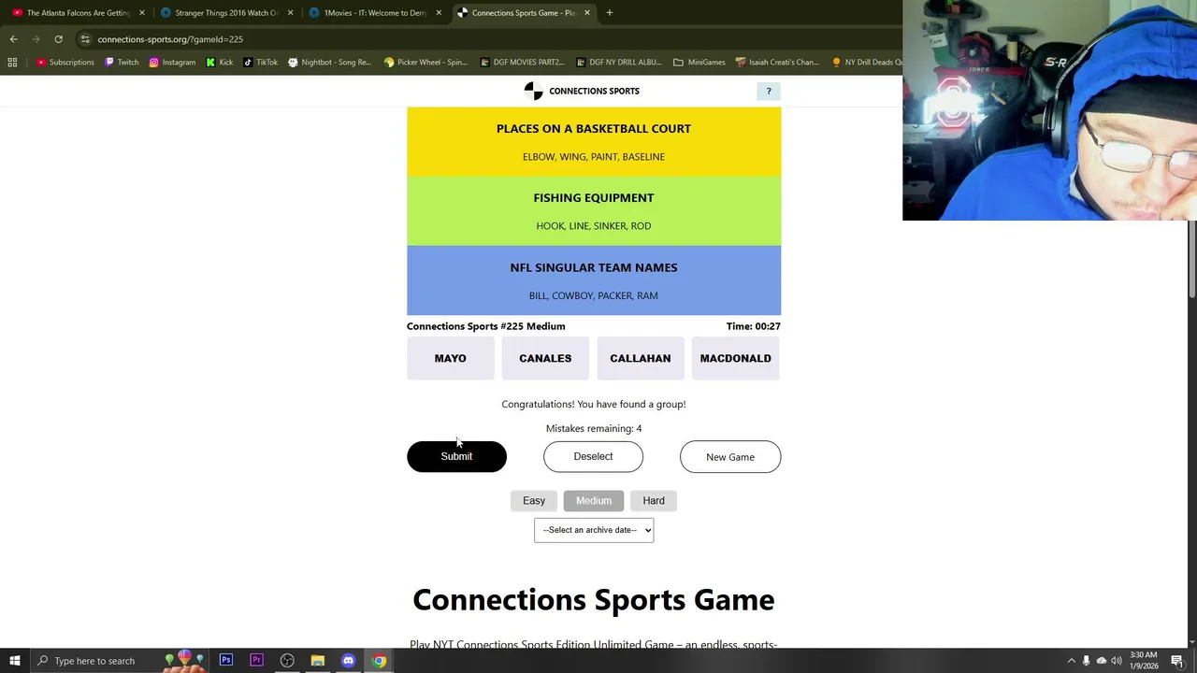Click the Connections Sports logo icon
Image resolution: width=1197 pixels, height=673 pixels.
533,91
